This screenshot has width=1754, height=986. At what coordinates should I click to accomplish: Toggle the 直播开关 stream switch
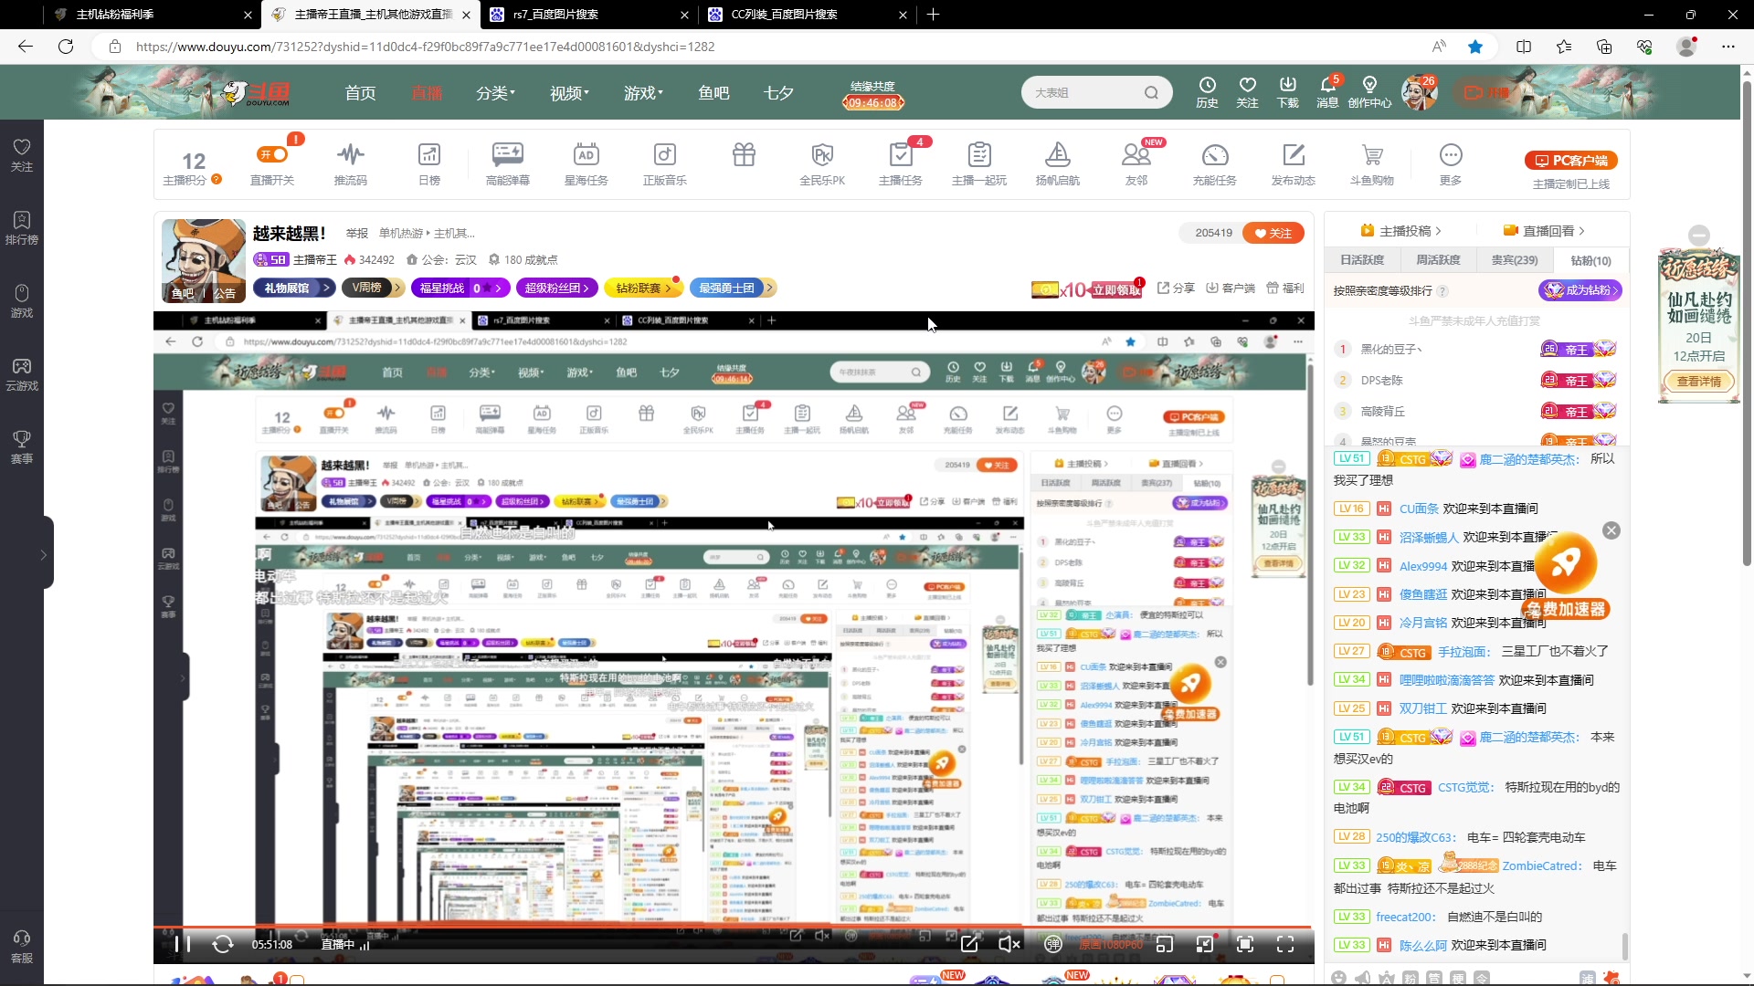[x=272, y=154]
